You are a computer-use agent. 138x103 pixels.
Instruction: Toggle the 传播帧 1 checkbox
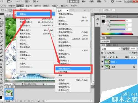[130, 53]
